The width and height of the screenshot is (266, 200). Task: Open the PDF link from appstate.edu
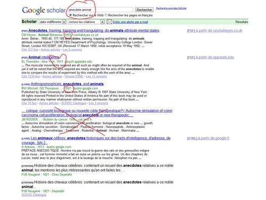tap(211, 57)
